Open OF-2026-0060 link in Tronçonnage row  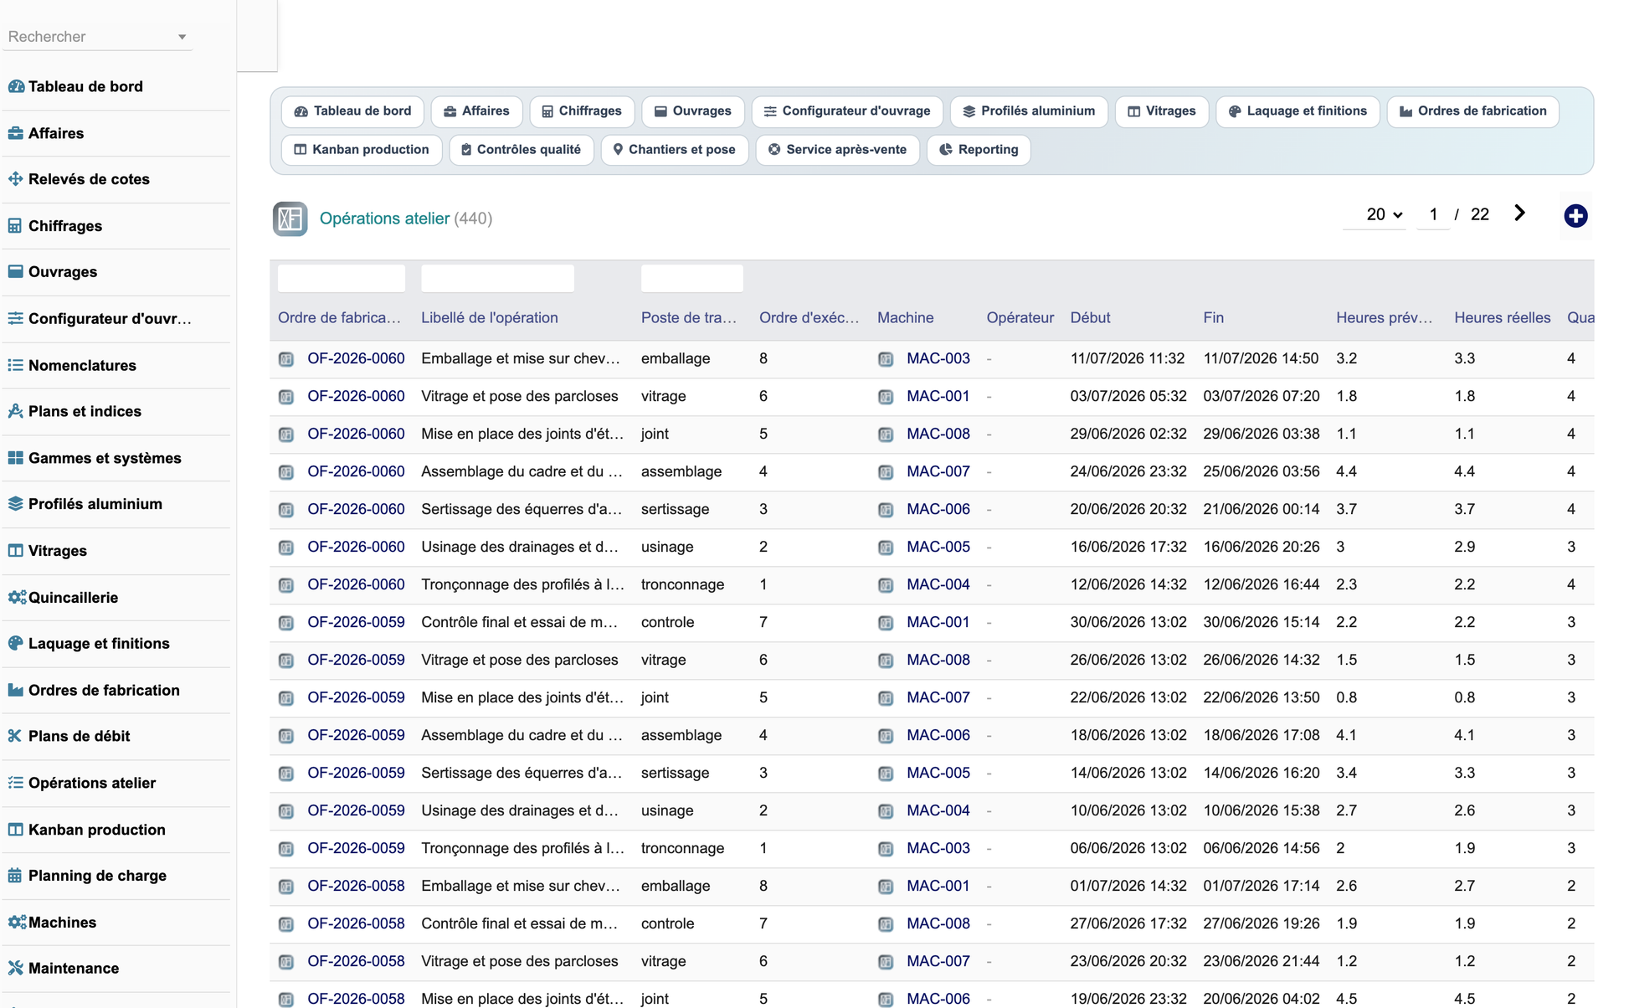coord(356,584)
